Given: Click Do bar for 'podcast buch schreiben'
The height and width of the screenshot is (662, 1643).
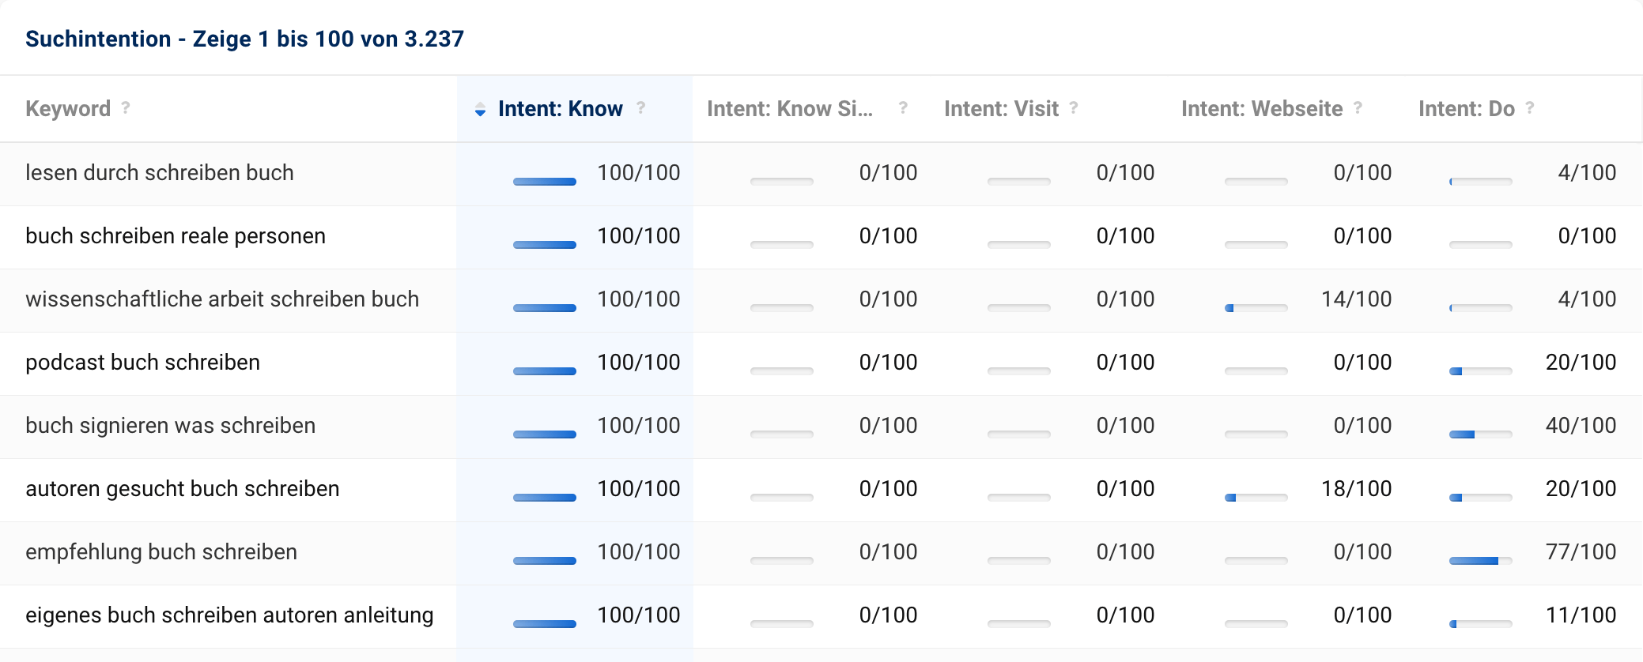Looking at the screenshot, I should 1481,371.
